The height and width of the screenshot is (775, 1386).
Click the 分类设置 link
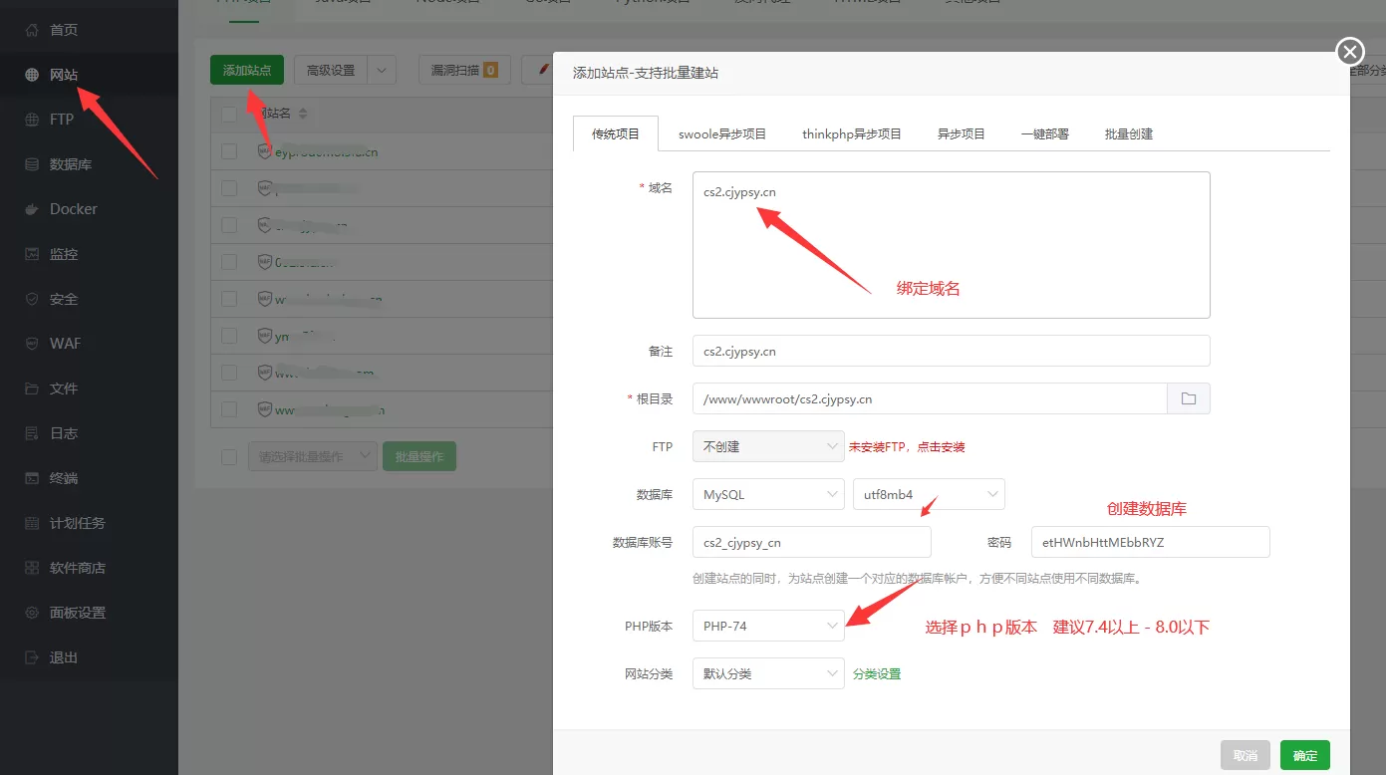[877, 674]
